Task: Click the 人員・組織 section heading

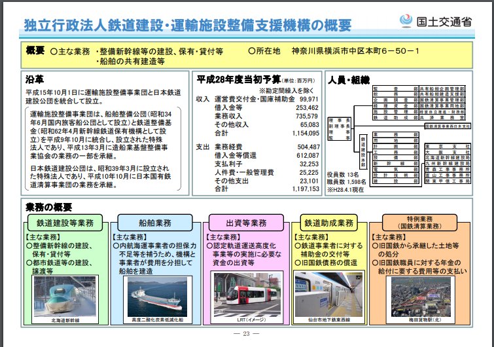Action: [x=349, y=80]
